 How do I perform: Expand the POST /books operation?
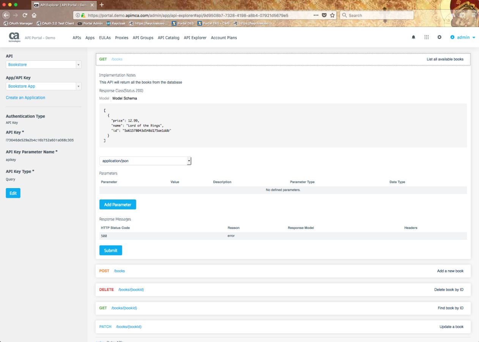pos(283,271)
